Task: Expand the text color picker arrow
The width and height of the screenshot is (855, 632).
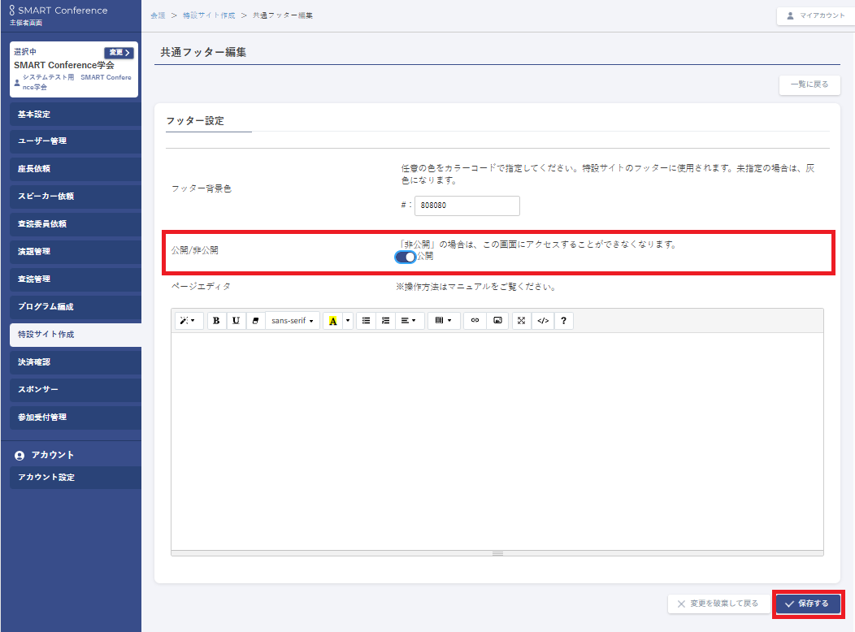Action: pyautogui.click(x=349, y=321)
